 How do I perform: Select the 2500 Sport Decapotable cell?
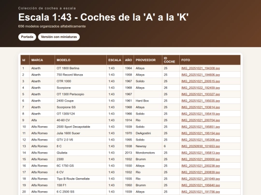coord(81,127)
